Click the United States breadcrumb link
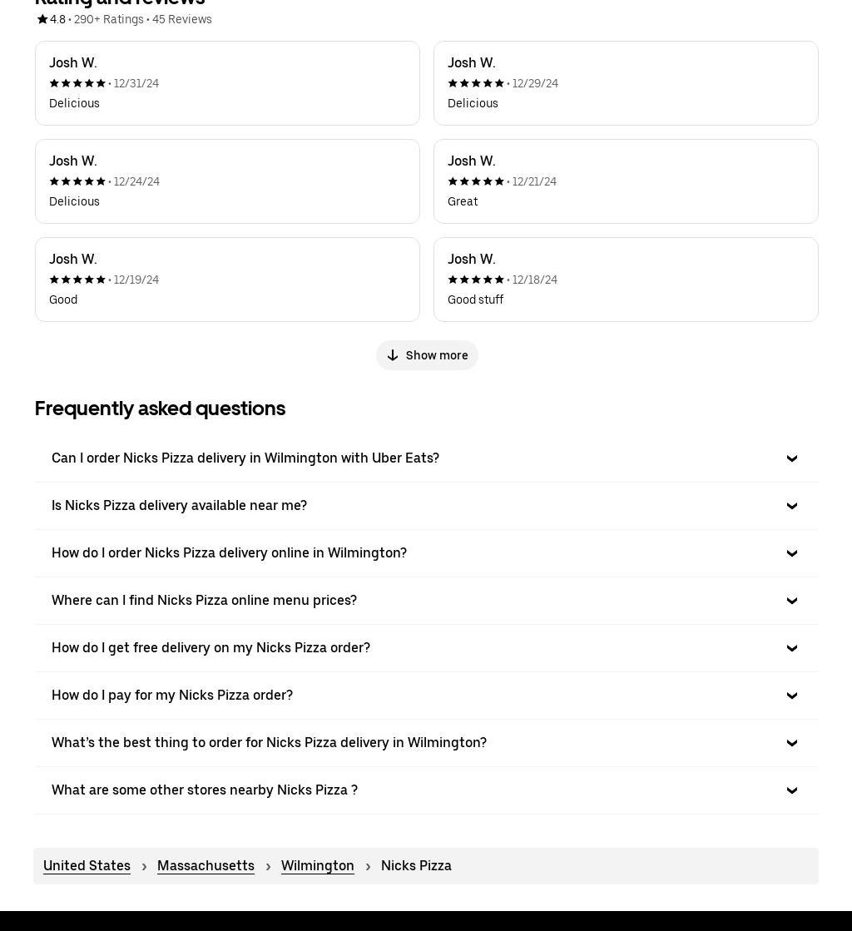Image resolution: width=852 pixels, height=931 pixels. click(87, 865)
